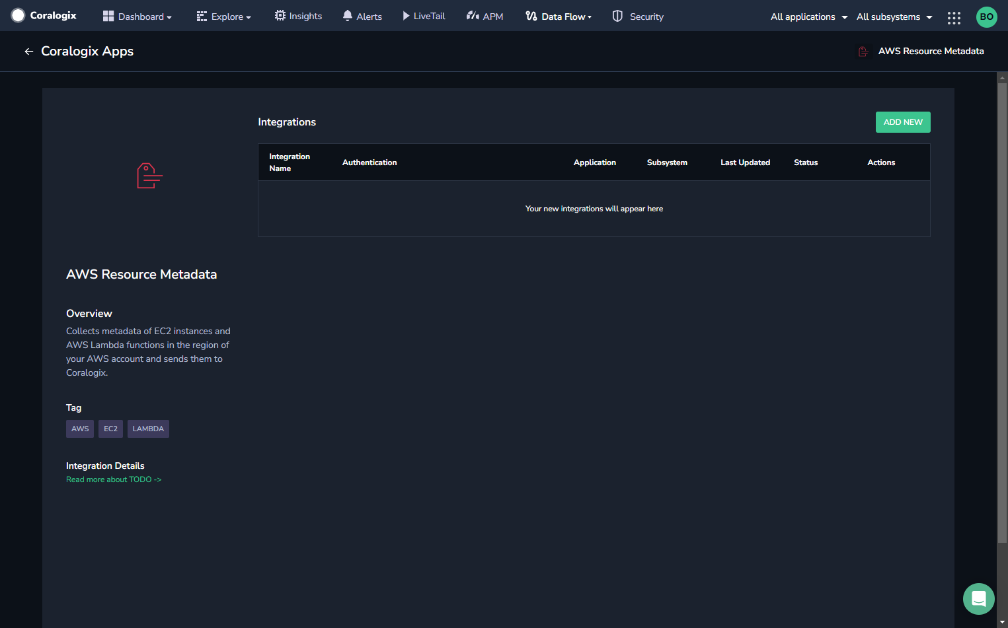
Task: Click the Integration Name column header
Action: coord(290,162)
